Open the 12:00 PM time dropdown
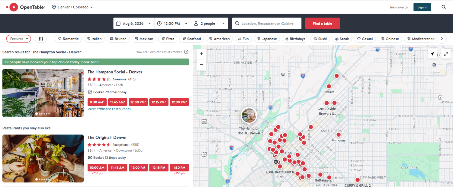453x187 pixels. coord(173,24)
